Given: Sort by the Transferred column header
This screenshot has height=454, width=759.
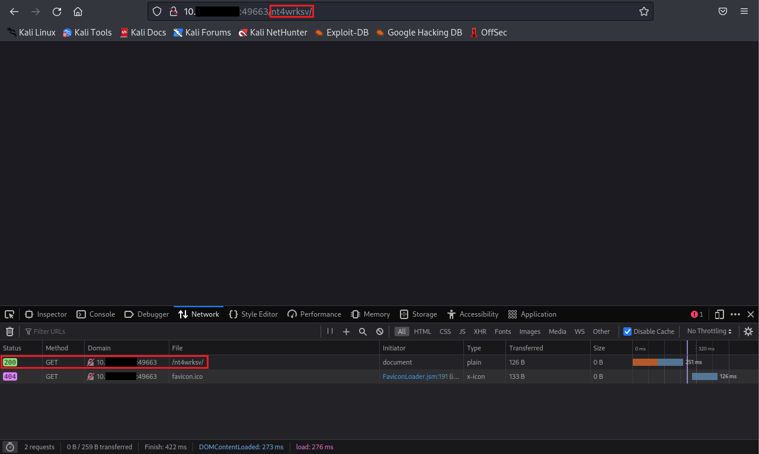Looking at the screenshot, I should click(548, 348).
